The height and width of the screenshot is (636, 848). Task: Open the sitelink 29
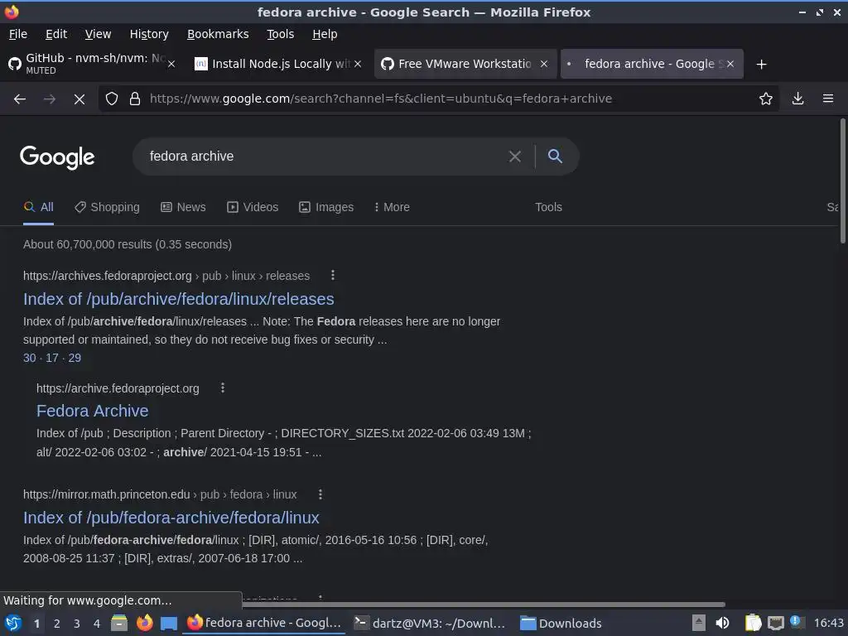point(75,358)
